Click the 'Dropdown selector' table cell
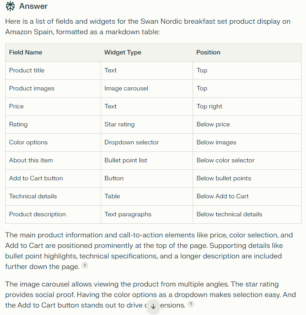The width and height of the screenshot is (306, 315). [x=131, y=142]
